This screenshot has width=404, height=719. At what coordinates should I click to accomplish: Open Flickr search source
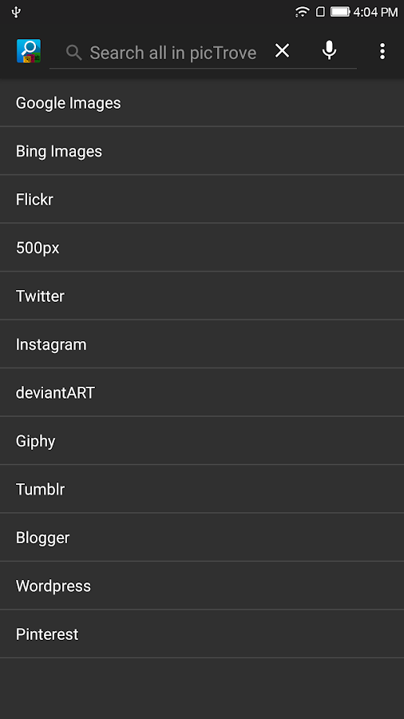click(202, 199)
